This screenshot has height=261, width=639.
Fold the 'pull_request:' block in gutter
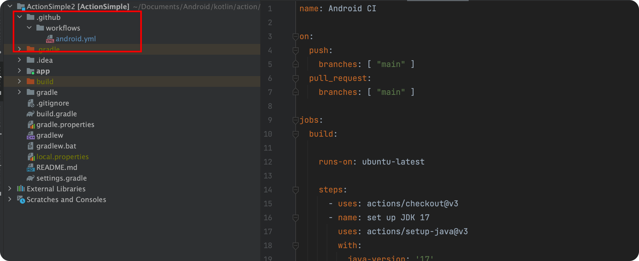[x=296, y=79]
